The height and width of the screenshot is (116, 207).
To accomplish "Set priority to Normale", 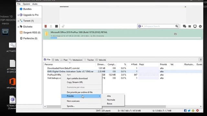I will click(111, 100).
